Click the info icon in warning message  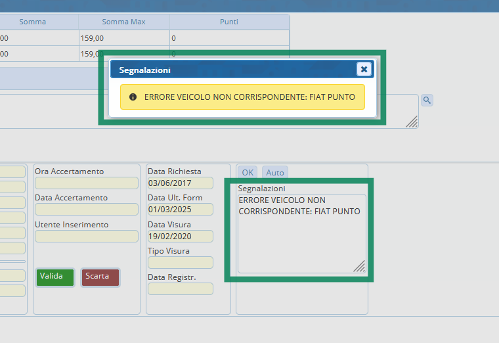pos(133,97)
